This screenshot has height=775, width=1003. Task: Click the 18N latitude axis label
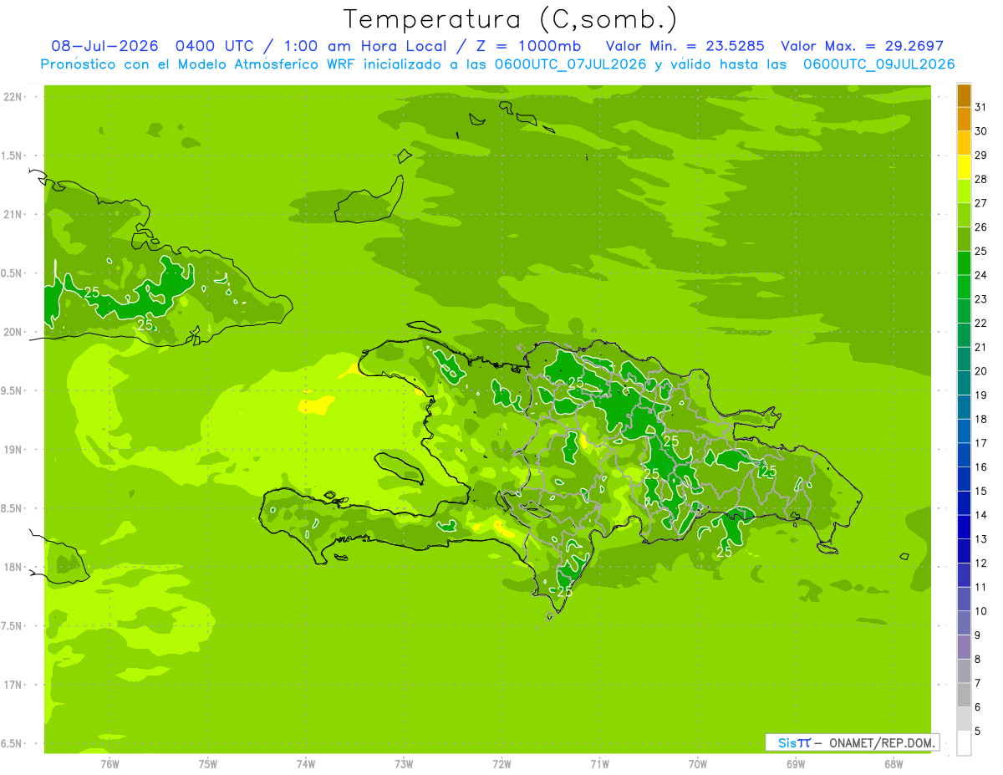(12, 567)
